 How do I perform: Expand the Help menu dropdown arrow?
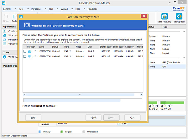click(84, 9)
